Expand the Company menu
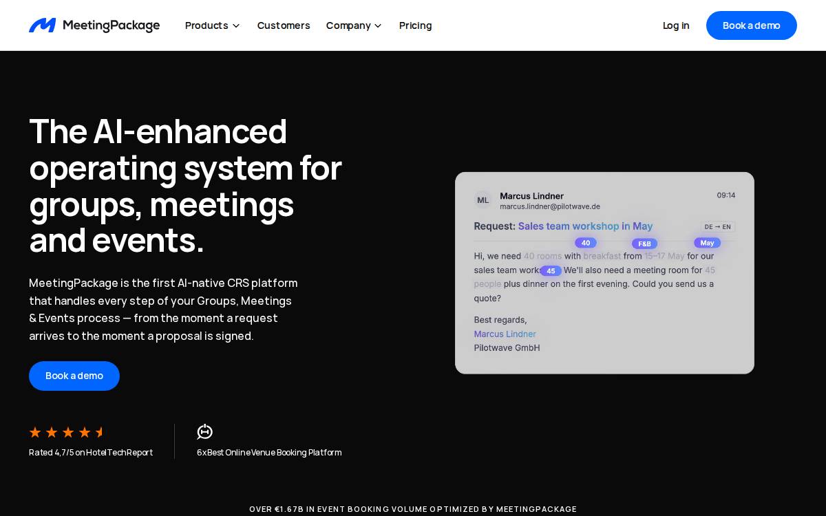The height and width of the screenshot is (516, 826). pos(354,25)
